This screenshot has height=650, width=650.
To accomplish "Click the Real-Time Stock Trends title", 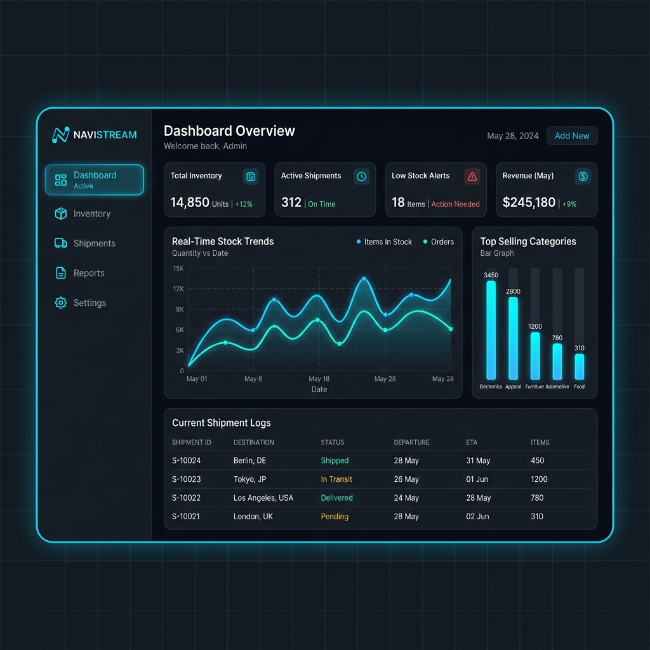I will click(x=223, y=241).
